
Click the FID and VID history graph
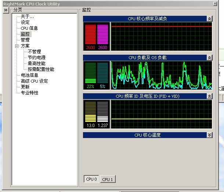162,114
